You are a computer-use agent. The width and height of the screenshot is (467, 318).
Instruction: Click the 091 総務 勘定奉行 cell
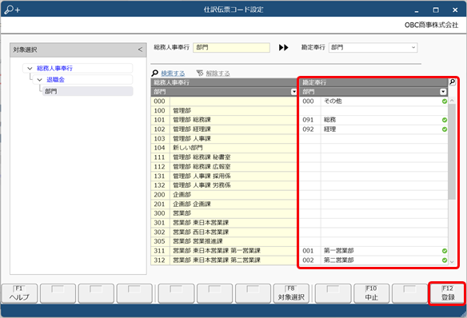click(x=373, y=120)
